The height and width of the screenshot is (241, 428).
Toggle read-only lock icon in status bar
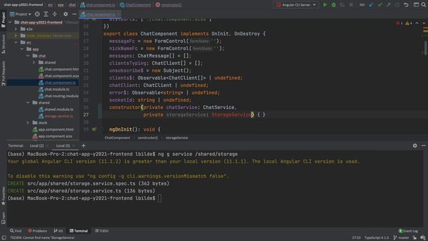[415, 238]
